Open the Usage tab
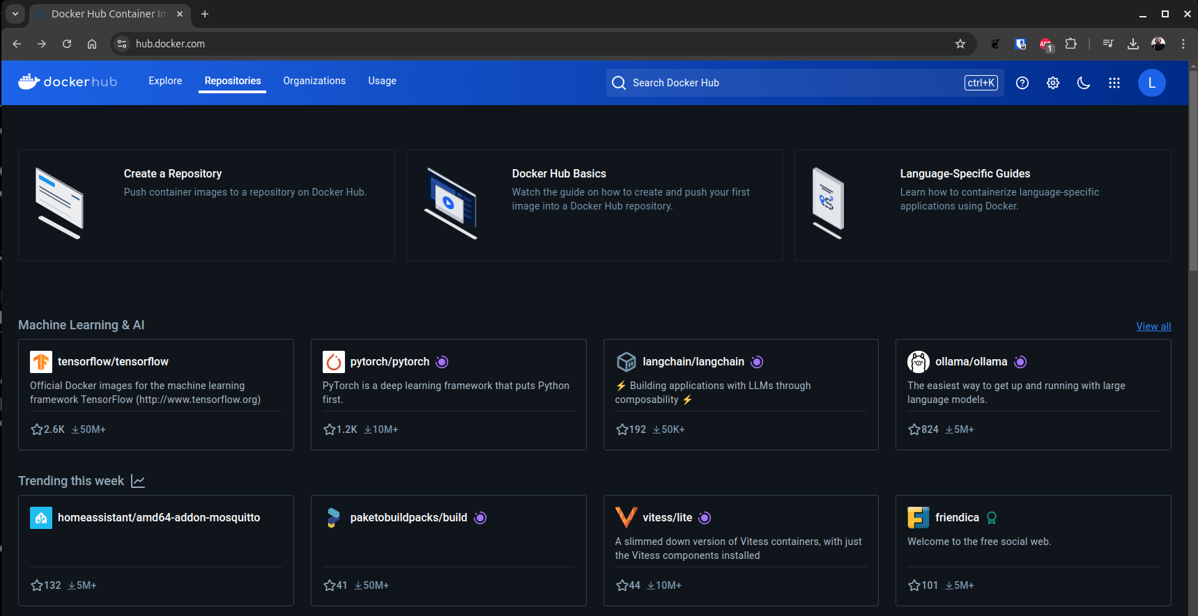This screenshot has width=1198, height=616. [382, 81]
